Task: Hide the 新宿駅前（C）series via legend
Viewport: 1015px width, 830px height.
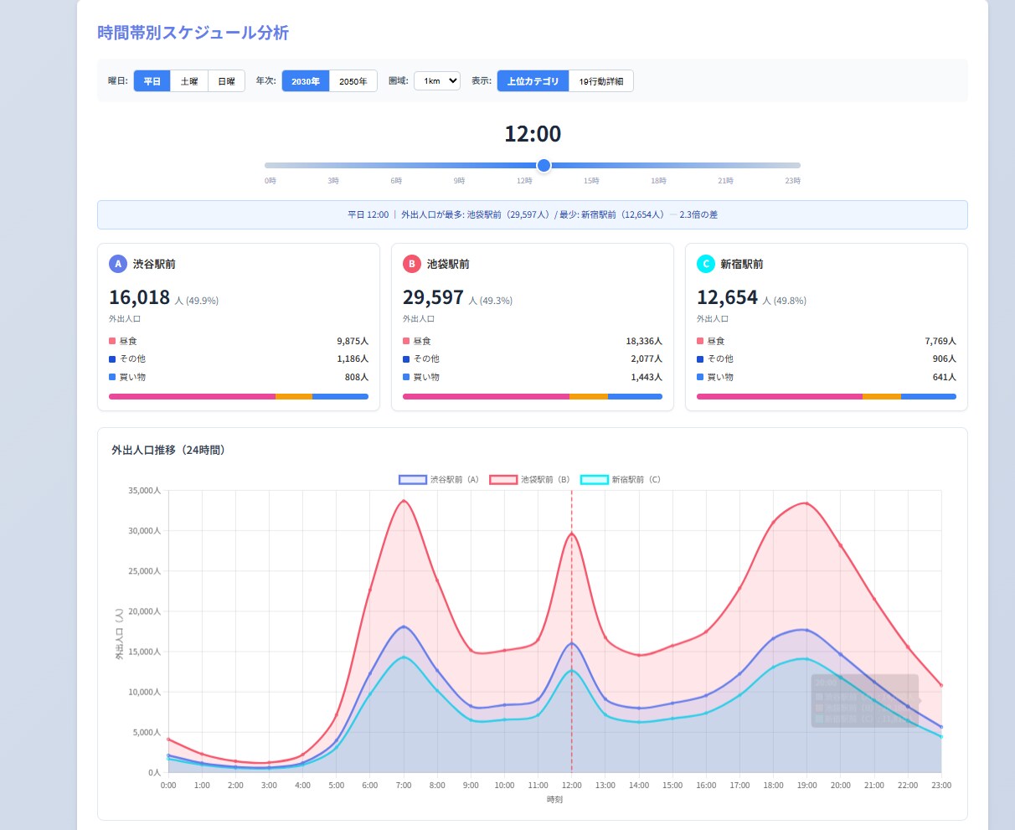Action: click(x=621, y=480)
